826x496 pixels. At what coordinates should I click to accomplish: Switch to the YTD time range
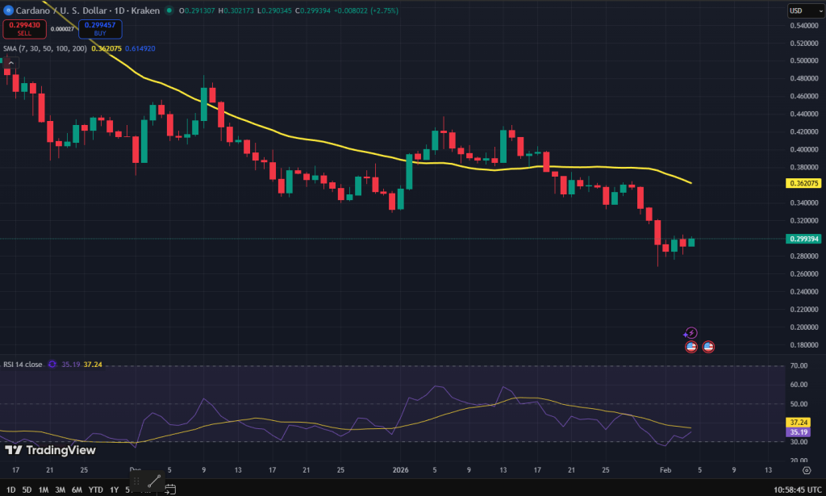(96, 490)
